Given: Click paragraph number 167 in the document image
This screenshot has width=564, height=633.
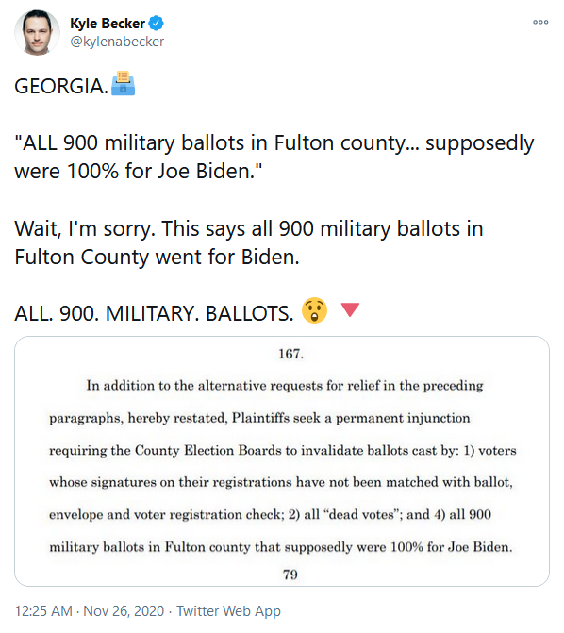Looking at the screenshot, I should 290,354.
